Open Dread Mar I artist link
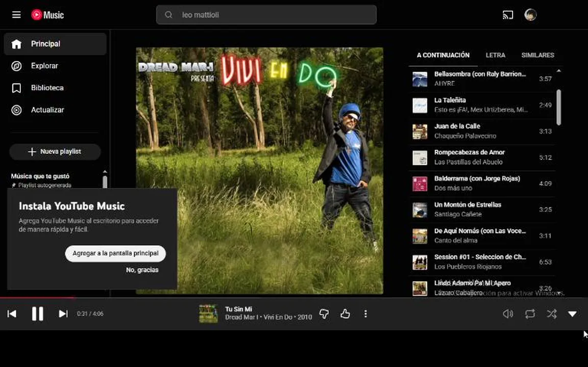The image size is (588, 367). pyautogui.click(x=242, y=318)
